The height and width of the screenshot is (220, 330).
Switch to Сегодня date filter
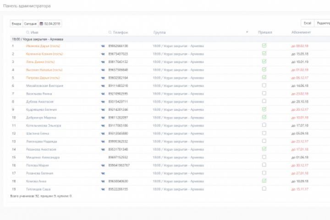pyautogui.click(x=30, y=23)
